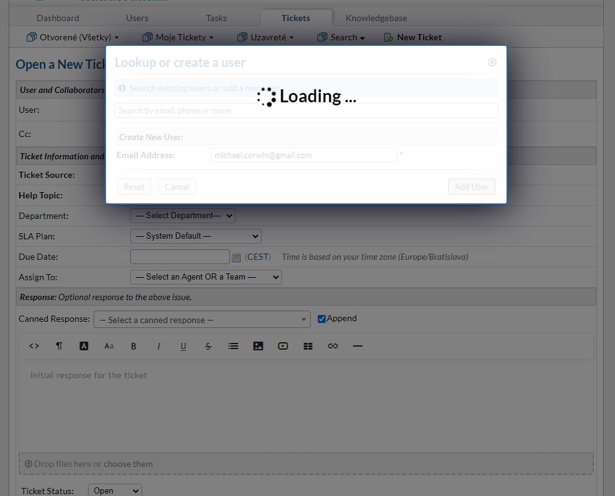Expand the Canned Response dropdown
This screenshot has height=496, width=615.
click(201, 319)
